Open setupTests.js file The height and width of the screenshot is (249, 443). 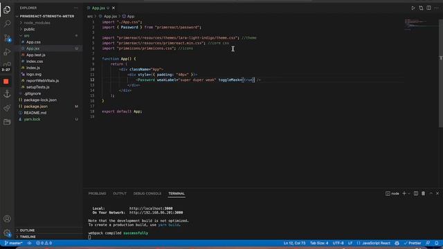[38, 87]
